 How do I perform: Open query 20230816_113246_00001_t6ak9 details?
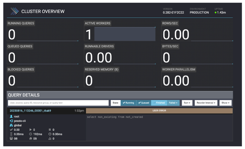pyautogui.click(x=30, y=111)
